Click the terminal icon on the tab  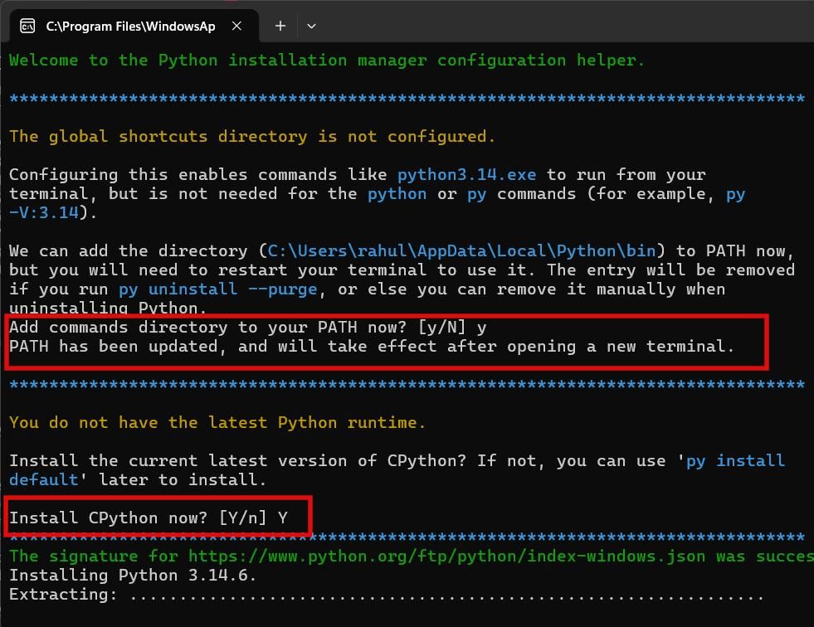(27, 26)
